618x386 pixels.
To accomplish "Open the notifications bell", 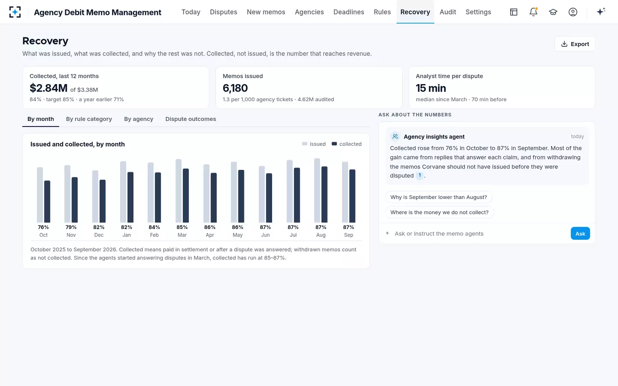I will 533,12.
